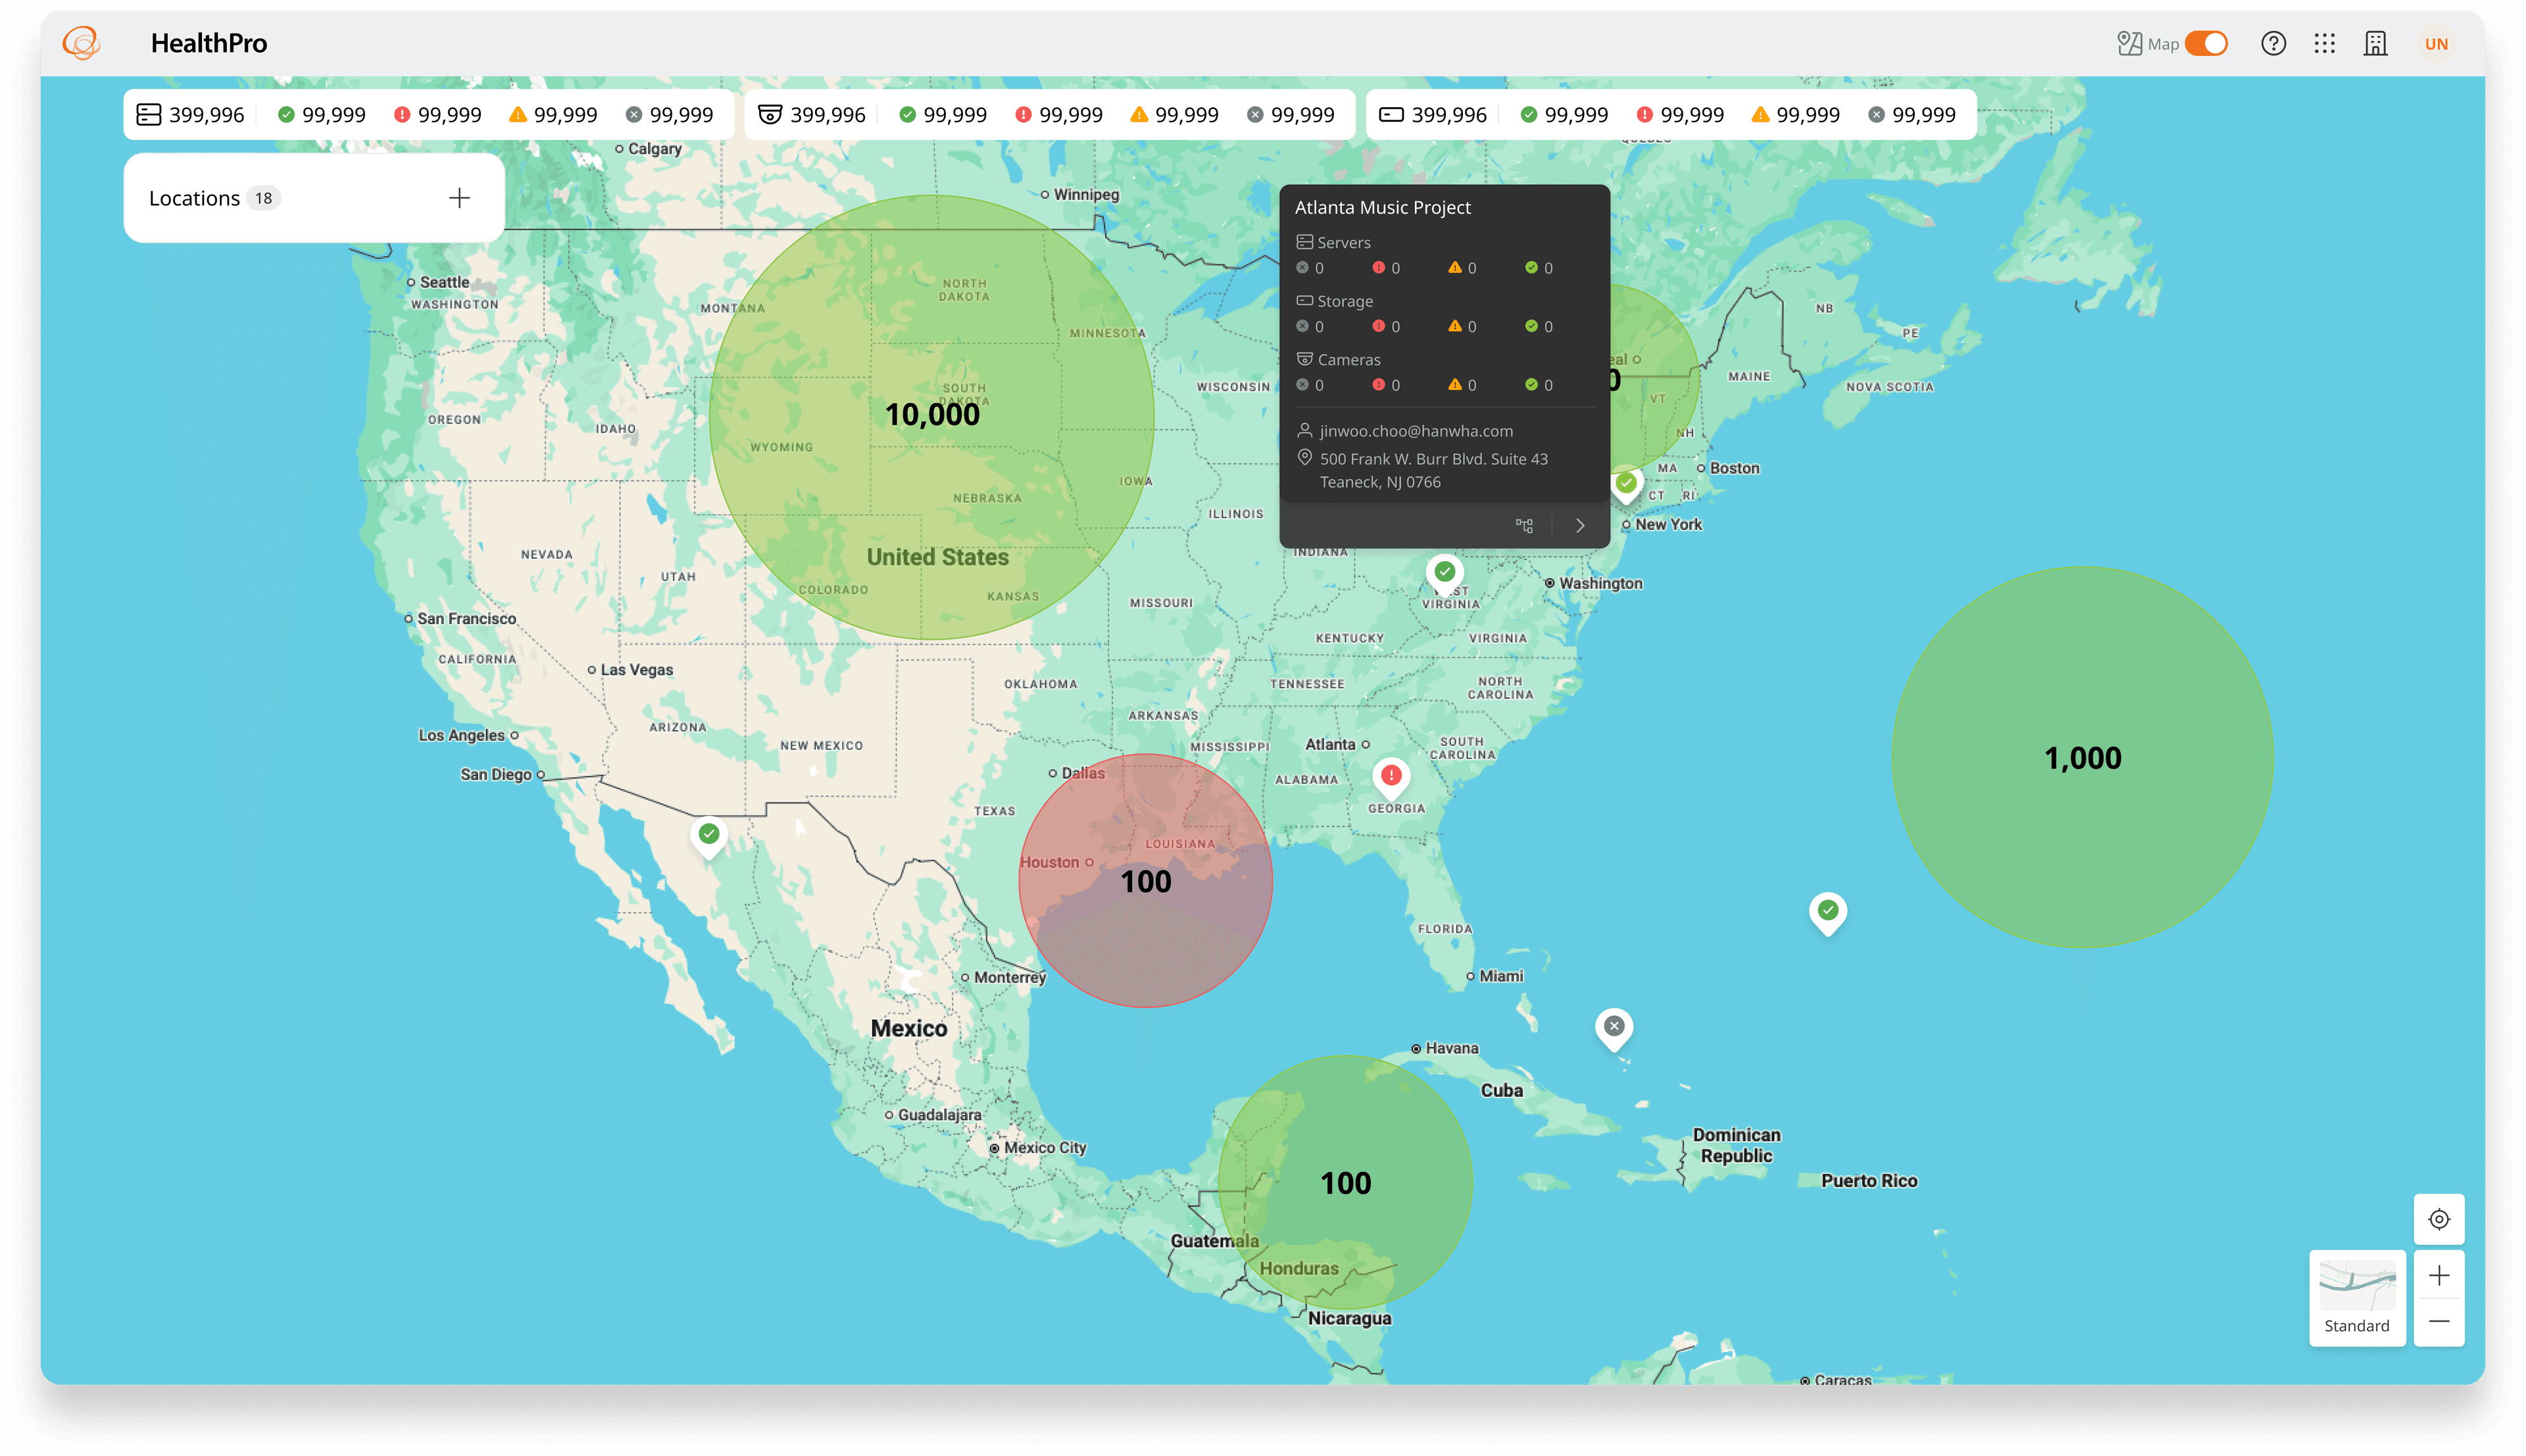Viewport: 2526px width, 1456px height.
Task: Select the gray offline pin near Bahamas
Action: click(x=1614, y=1028)
